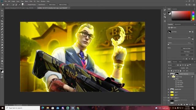Click Select and Mask button in Properties
196x110 pixels.
(x=187, y=48)
